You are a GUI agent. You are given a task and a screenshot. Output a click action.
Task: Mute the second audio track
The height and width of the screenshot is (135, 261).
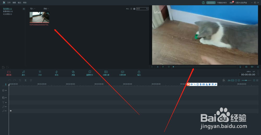(6, 111)
